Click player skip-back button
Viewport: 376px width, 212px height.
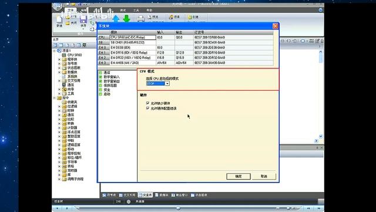click(x=308, y=208)
